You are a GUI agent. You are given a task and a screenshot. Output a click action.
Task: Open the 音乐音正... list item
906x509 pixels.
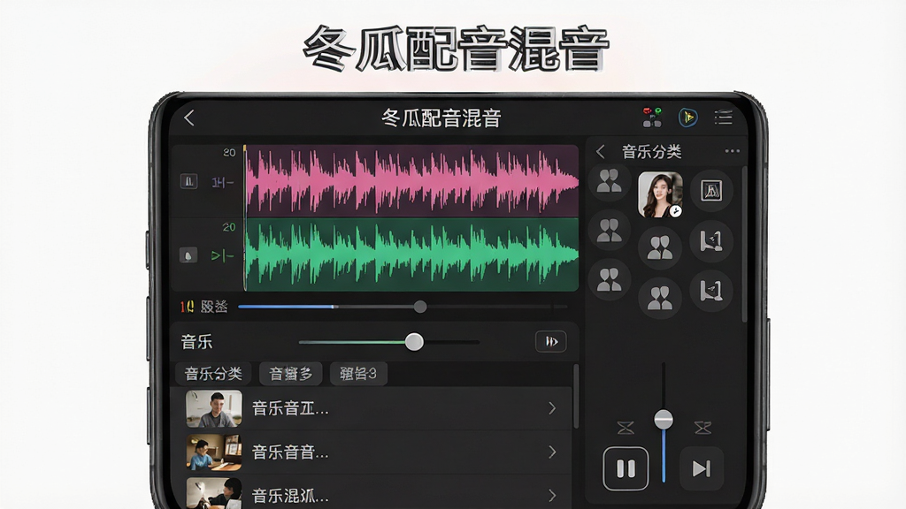tap(371, 408)
